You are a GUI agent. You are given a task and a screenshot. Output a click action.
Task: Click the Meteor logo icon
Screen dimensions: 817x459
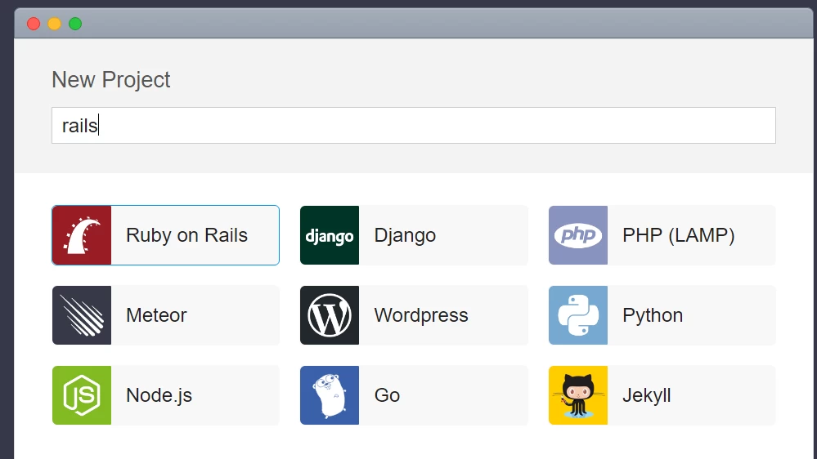tap(82, 315)
